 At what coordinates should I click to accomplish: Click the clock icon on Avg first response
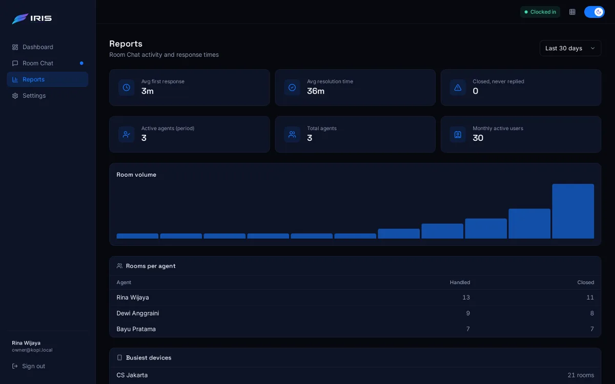127,88
